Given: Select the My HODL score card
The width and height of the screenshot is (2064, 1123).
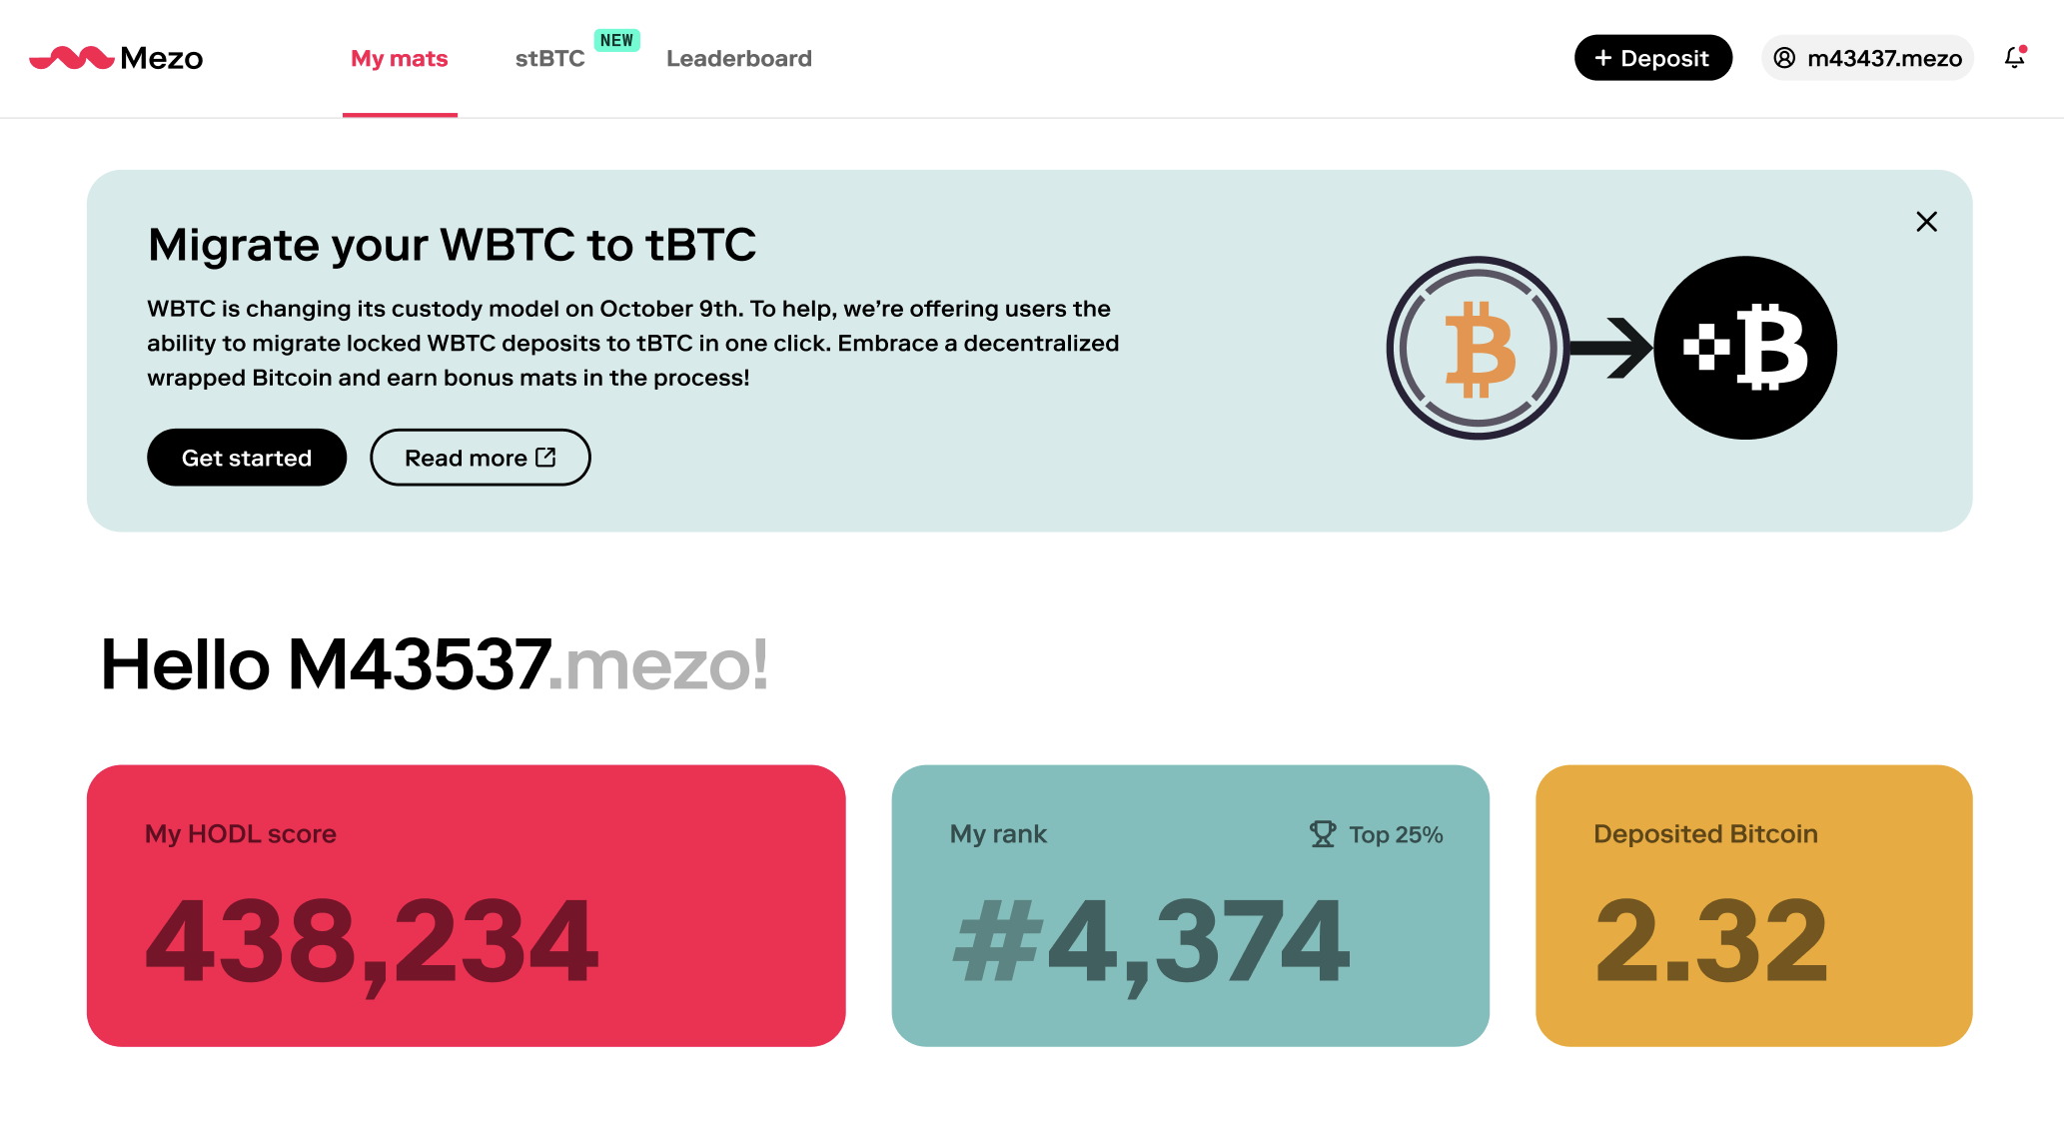Looking at the screenshot, I should click(467, 906).
